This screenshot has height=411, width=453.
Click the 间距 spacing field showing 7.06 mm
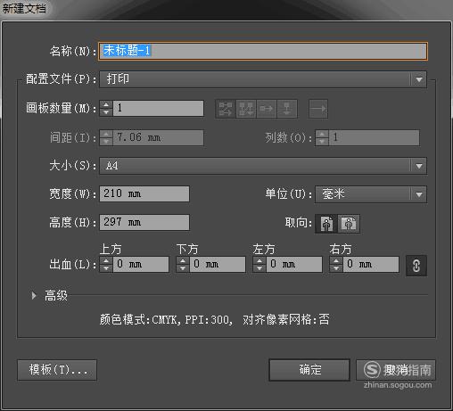point(159,137)
